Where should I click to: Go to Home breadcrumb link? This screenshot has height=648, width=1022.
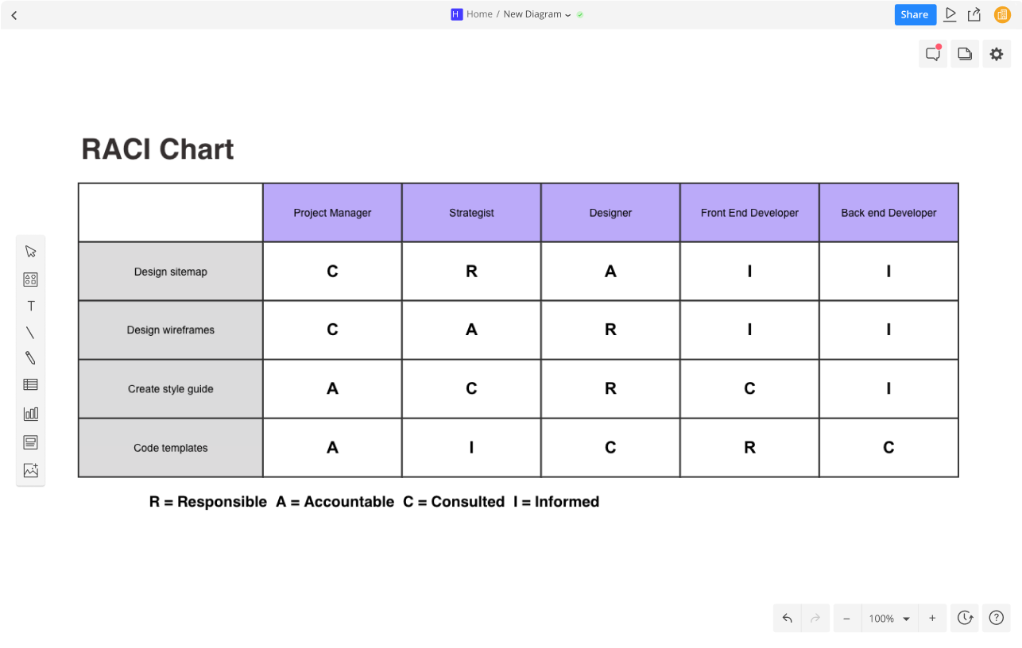(479, 14)
